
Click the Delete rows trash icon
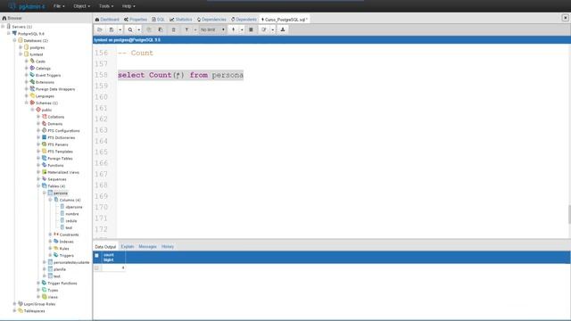pos(173,29)
